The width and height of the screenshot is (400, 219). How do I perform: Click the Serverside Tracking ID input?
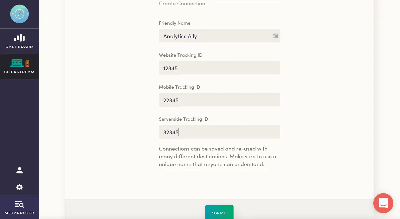(219, 132)
